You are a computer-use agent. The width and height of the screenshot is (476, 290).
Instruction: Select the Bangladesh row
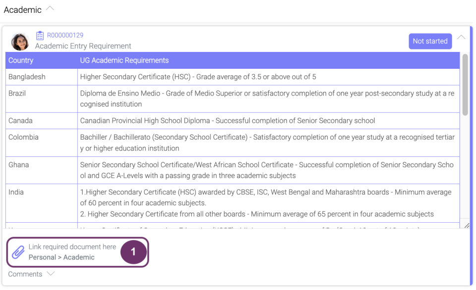(x=27, y=77)
